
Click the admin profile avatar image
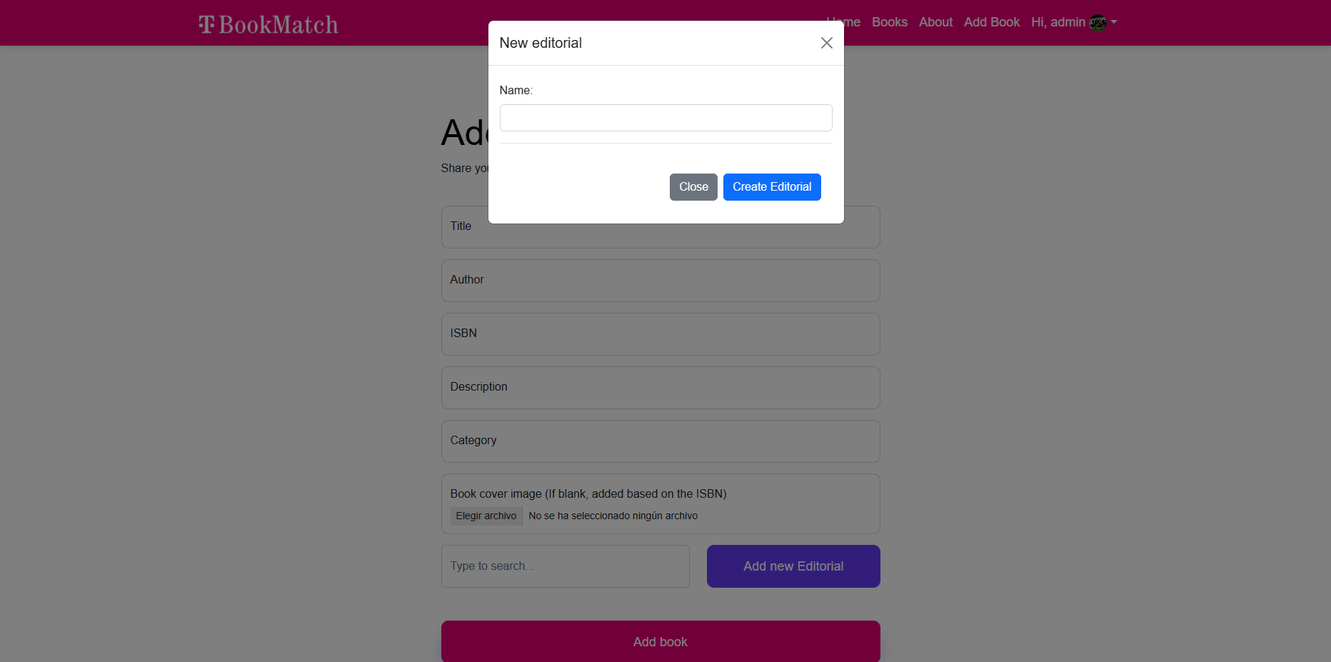pos(1098,22)
